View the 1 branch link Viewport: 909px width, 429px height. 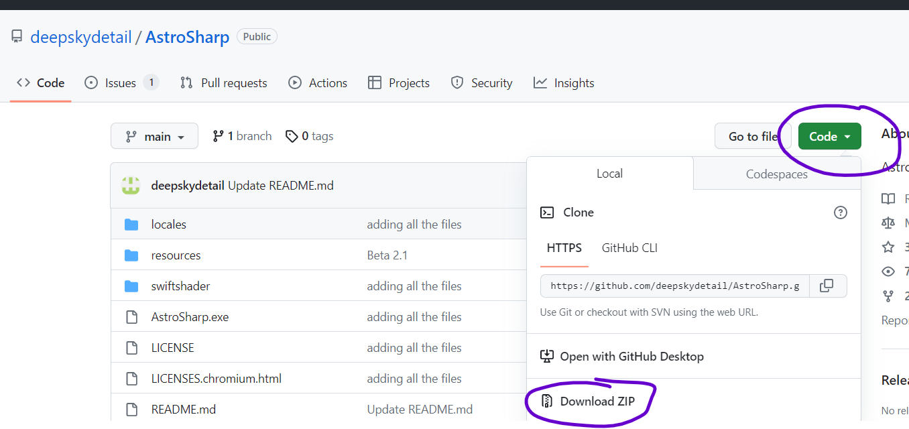242,136
